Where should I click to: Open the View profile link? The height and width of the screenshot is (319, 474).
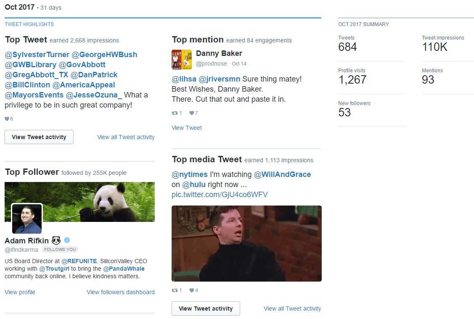pos(20,292)
